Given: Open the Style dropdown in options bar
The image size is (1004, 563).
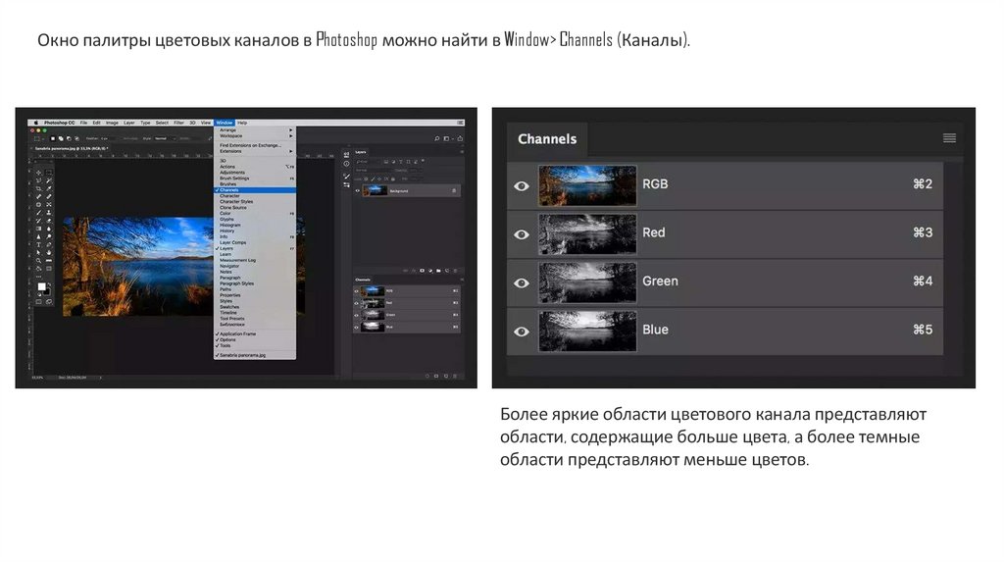Looking at the screenshot, I should pyautogui.click(x=165, y=138).
